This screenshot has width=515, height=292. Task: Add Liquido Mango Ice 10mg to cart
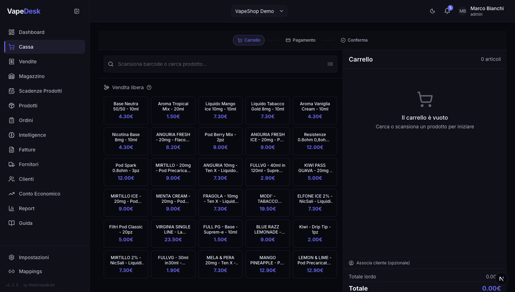[x=220, y=110]
